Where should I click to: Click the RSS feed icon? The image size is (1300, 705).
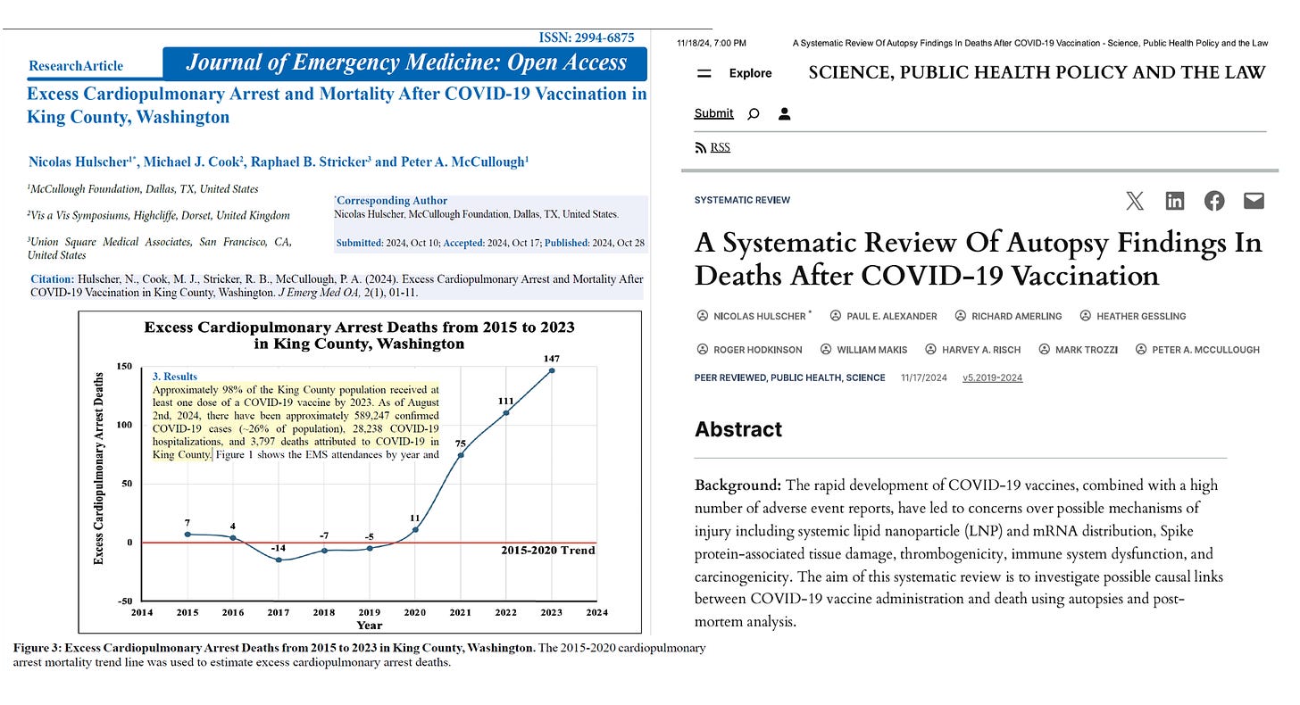[x=700, y=148]
